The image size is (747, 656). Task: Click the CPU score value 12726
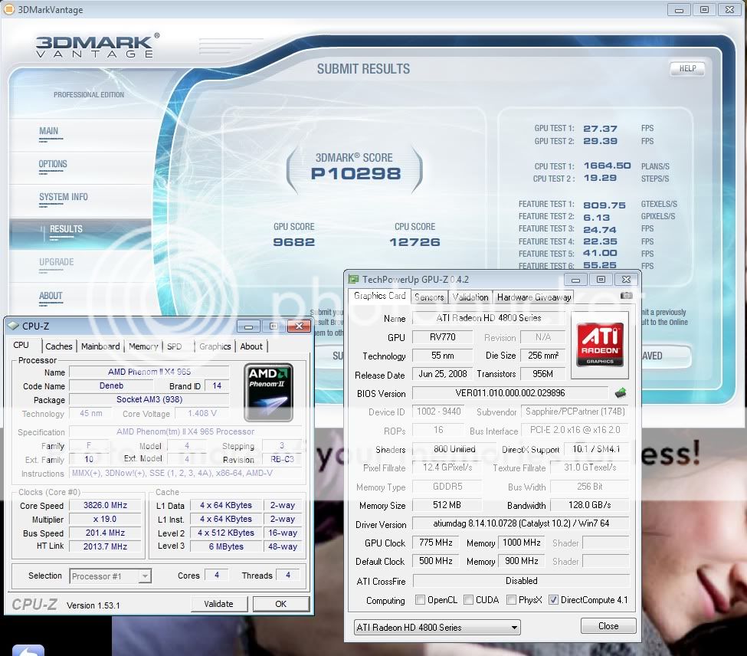click(x=414, y=242)
